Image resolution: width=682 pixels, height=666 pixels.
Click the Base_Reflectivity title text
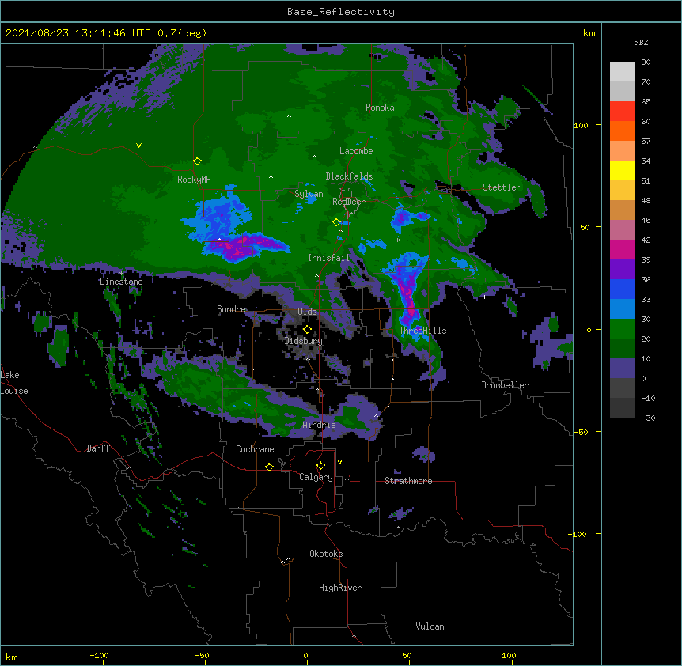click(341, 12)
